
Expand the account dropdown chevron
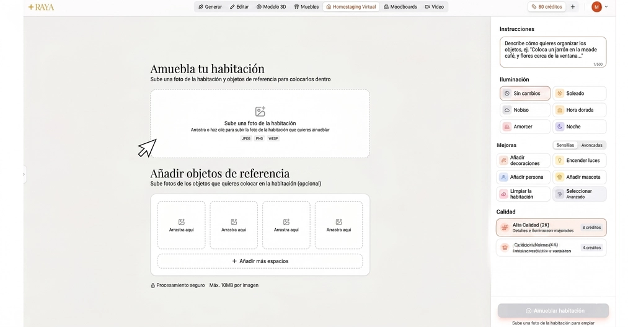pyautogui.click(x=606, y=7)
